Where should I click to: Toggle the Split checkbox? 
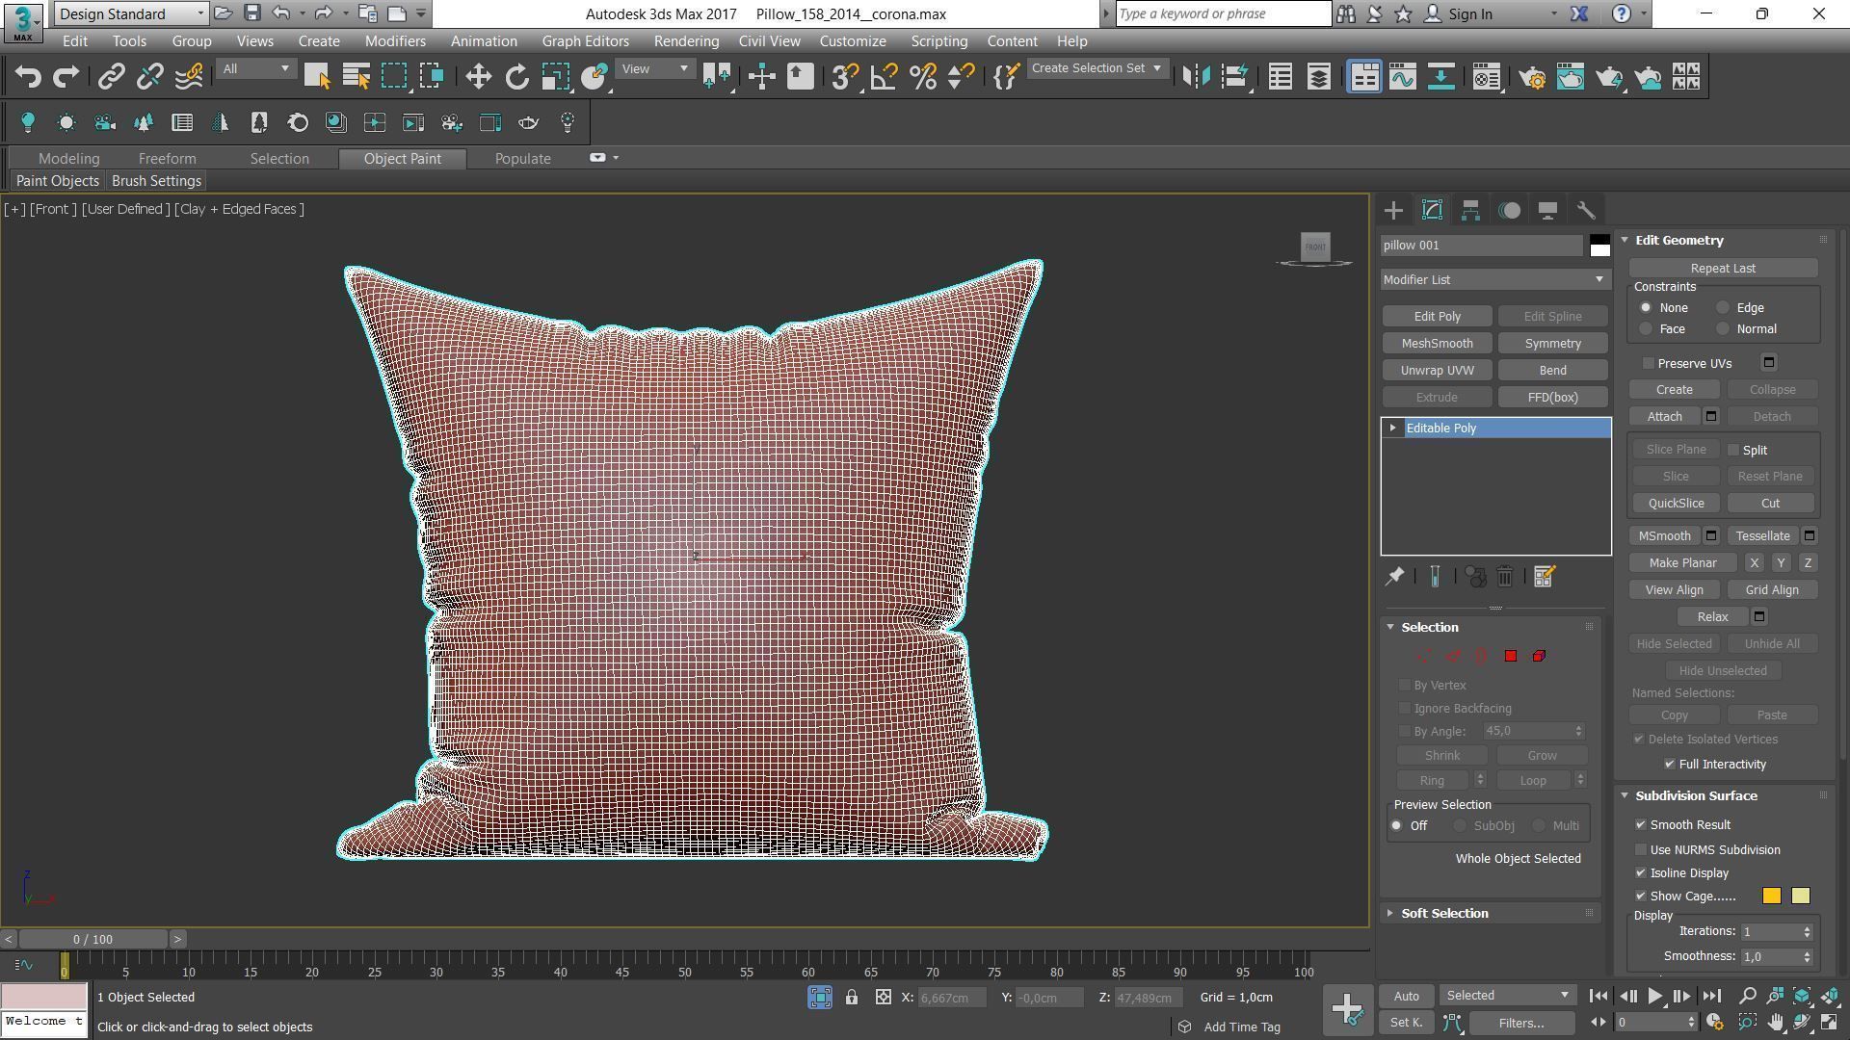pos(1733,450)
